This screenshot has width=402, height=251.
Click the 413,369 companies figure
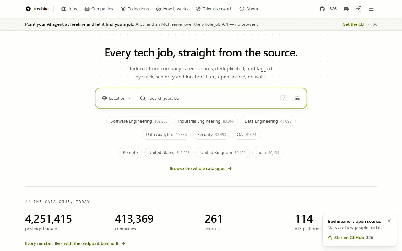pos(134,219)
